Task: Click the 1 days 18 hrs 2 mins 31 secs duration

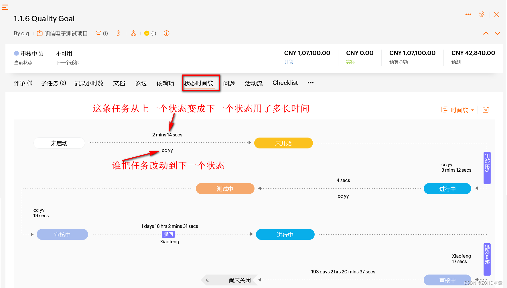Action: coord(169,226)
